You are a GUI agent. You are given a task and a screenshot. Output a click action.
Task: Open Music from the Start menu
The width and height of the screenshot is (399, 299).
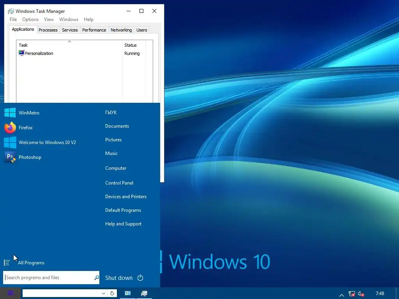(111, 153)
